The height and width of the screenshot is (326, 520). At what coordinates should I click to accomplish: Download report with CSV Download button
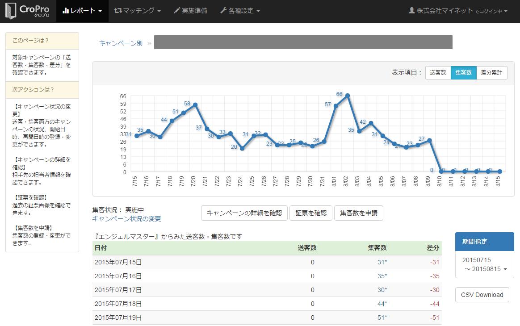click(482, 295)
